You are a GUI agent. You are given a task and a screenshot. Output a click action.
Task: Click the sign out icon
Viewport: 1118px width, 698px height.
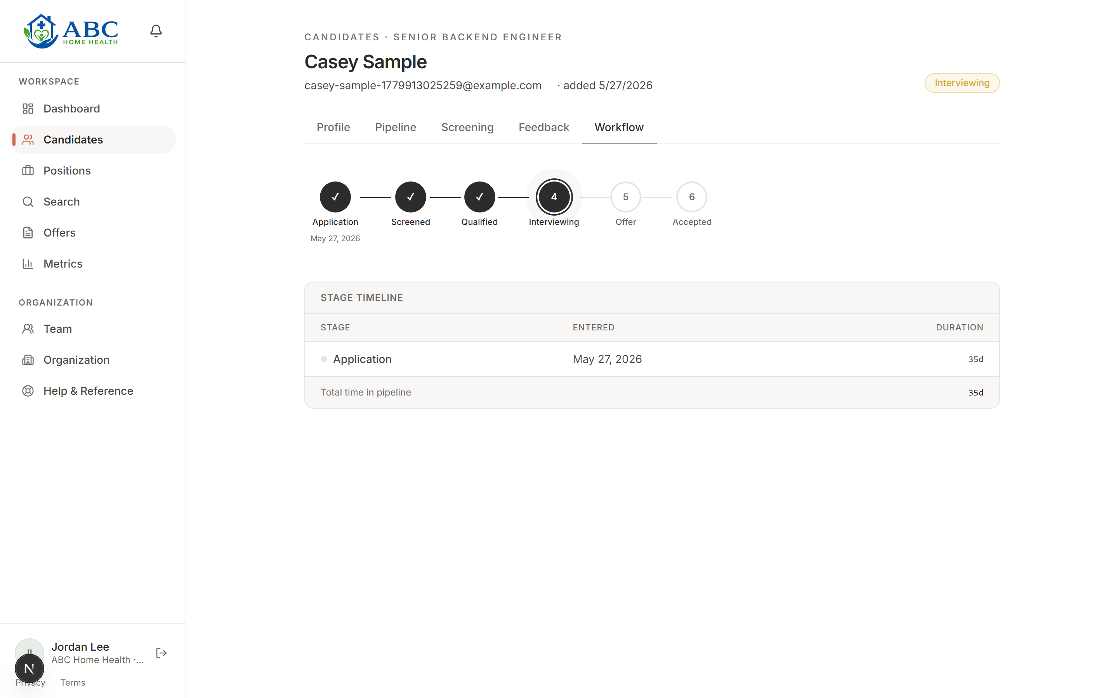pos(161,653)
